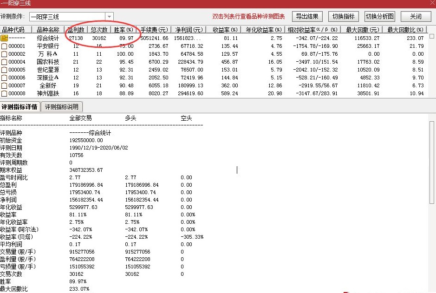This screenshot has width=436, height=293.
Task: Click the 294619.60 net profit cell
Action: [190, 93]
